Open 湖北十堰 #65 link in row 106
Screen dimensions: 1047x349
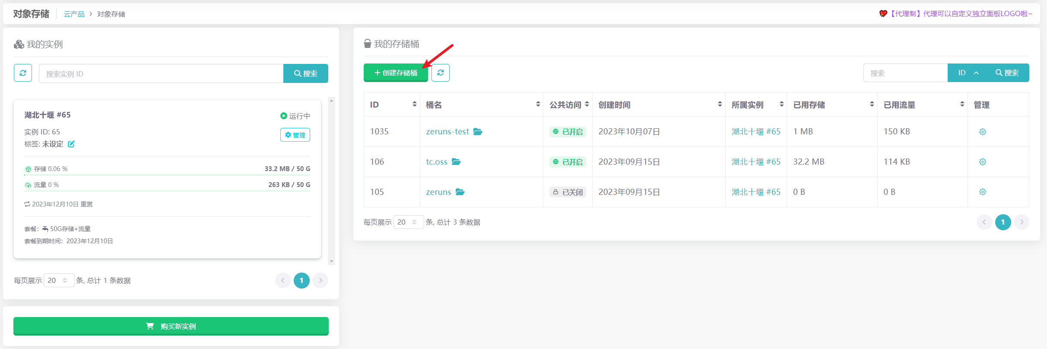(756, 162)
